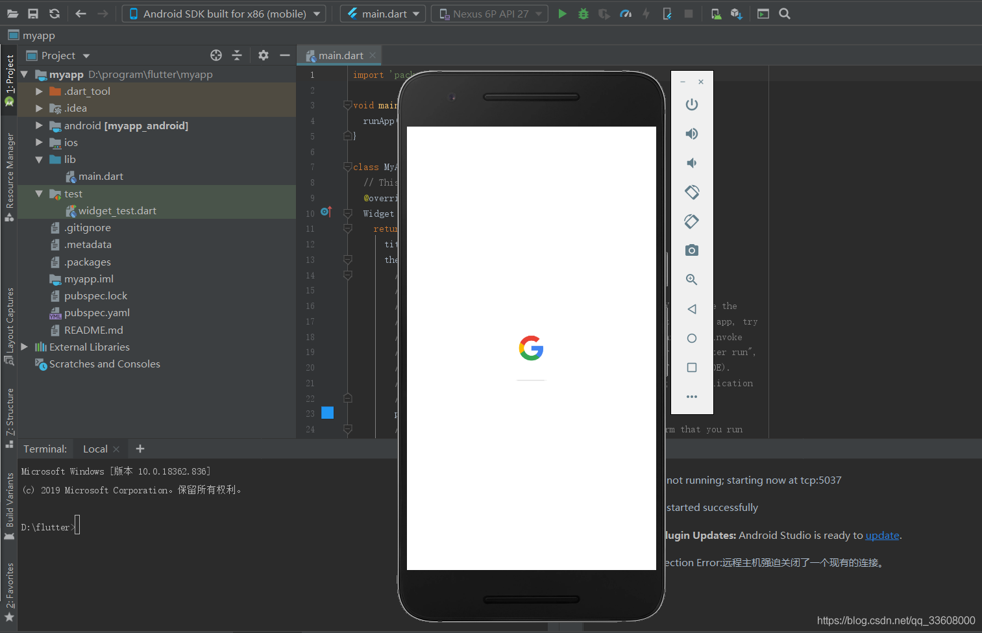
Task: Click the myapp breadcrumb in navigation bar
Action: [31, 35]
